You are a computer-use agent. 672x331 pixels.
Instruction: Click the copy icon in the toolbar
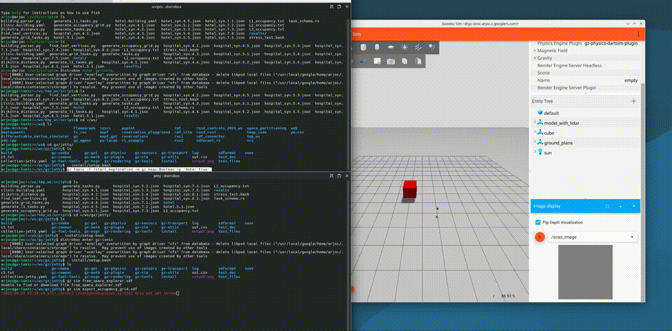(404, 61)
